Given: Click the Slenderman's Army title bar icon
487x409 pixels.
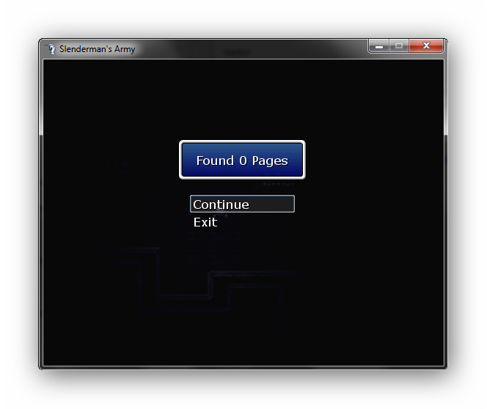Looking at the screenshot, I should point(51,49).
